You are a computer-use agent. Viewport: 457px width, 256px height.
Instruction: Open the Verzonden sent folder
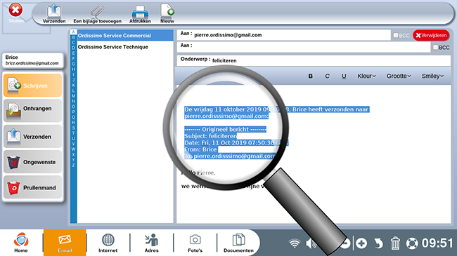coord(32,136)
